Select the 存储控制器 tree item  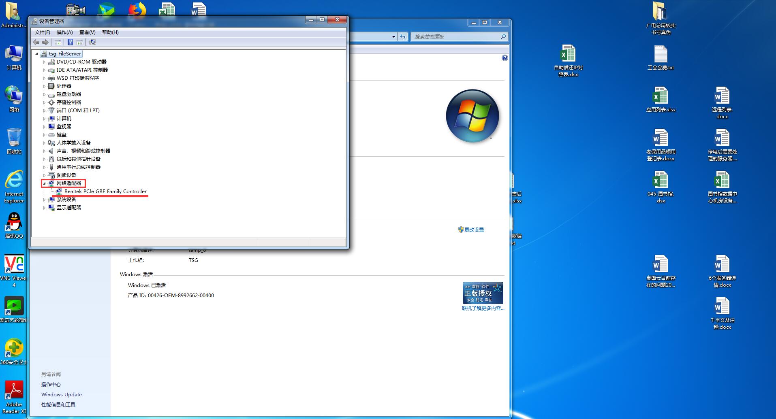pos(69,102)
